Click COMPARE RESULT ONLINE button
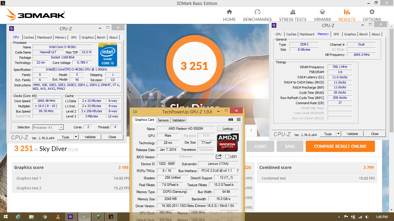The image size is (394, 221). point(340,146)
